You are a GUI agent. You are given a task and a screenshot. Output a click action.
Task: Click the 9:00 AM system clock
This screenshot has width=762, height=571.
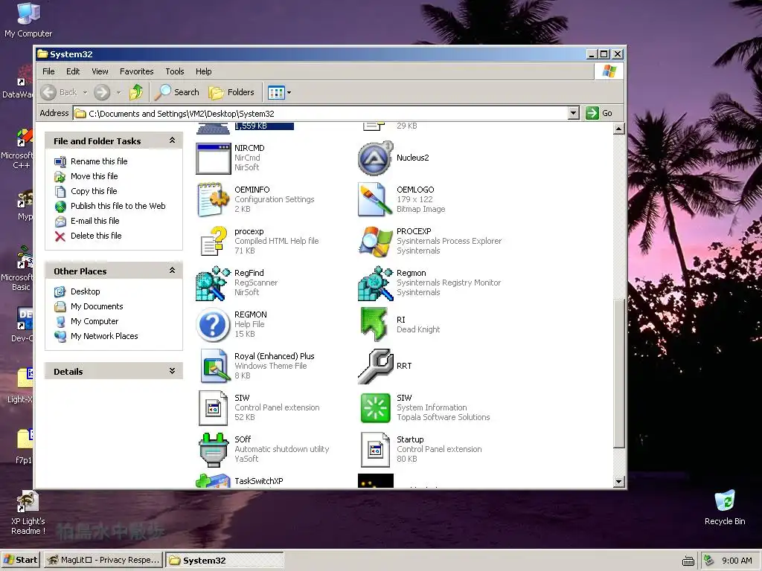pos(737,561)
